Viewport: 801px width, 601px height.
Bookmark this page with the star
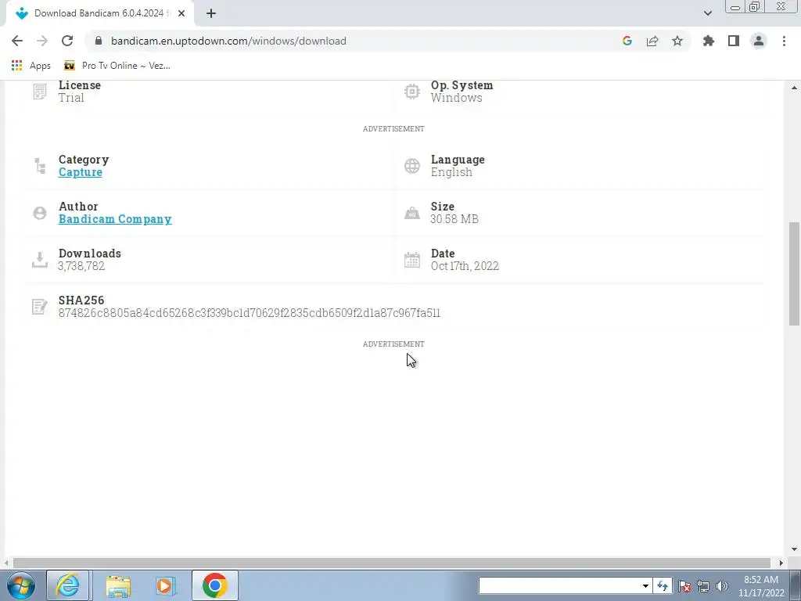tap(677, 41)
